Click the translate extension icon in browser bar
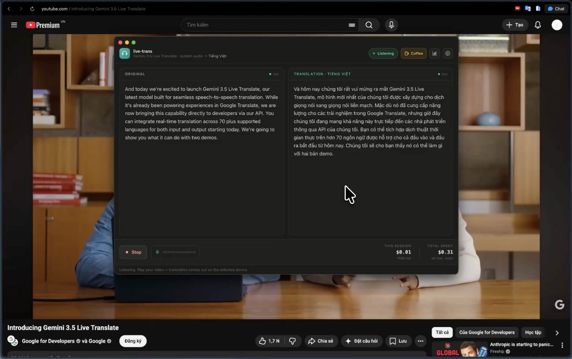 coord(528,9)
